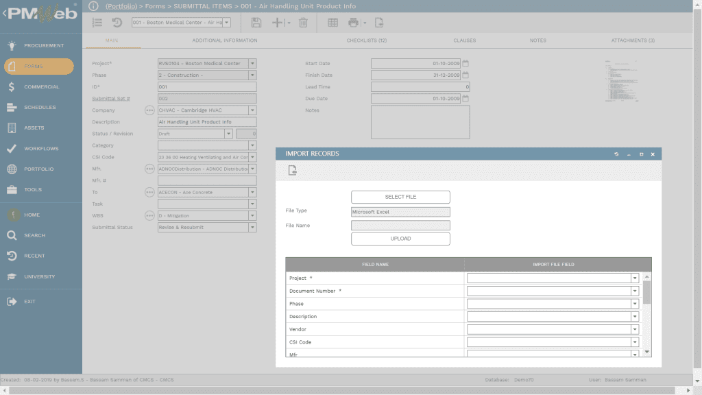This screenshot has width=702, height=395.
Task: Click the Submittal Set # link
Action: tap(110, 99)
